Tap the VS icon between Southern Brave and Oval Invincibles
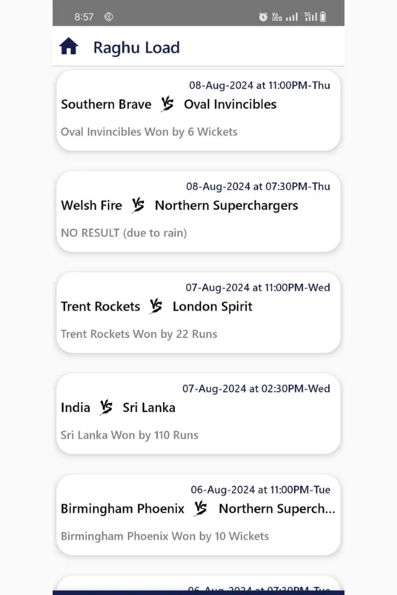Image resolution: width=397 pixels, height=595 pixels. click(167, 104)
